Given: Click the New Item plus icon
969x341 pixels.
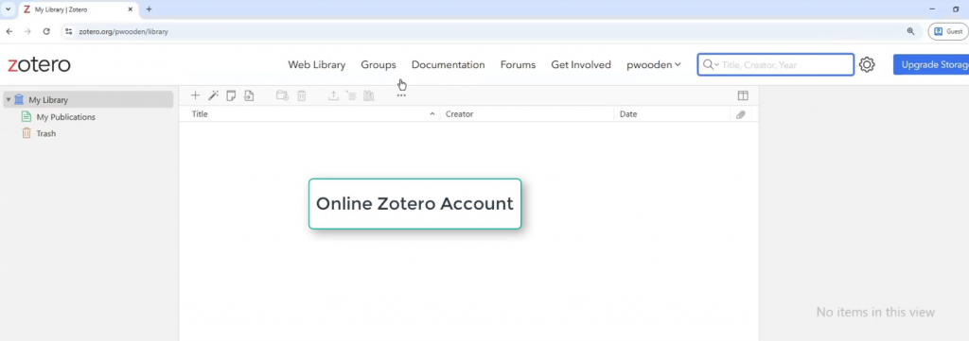Looking at the screenshot, I should click(x=195, y=95).
